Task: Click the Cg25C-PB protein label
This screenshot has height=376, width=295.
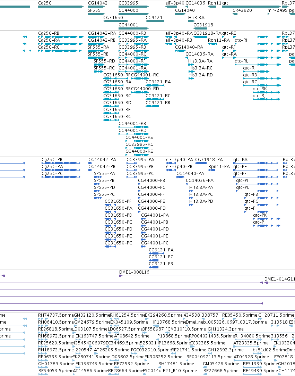Action: 52,159
